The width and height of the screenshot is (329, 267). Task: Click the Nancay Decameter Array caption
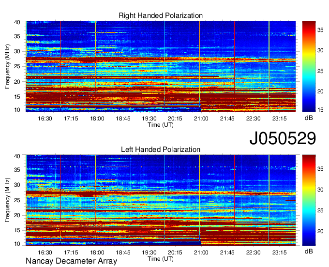click(71, 261)
